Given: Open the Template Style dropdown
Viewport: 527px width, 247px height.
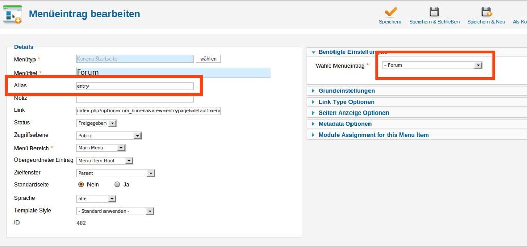Looking at the screenshot, I should (x=115, y=211).
